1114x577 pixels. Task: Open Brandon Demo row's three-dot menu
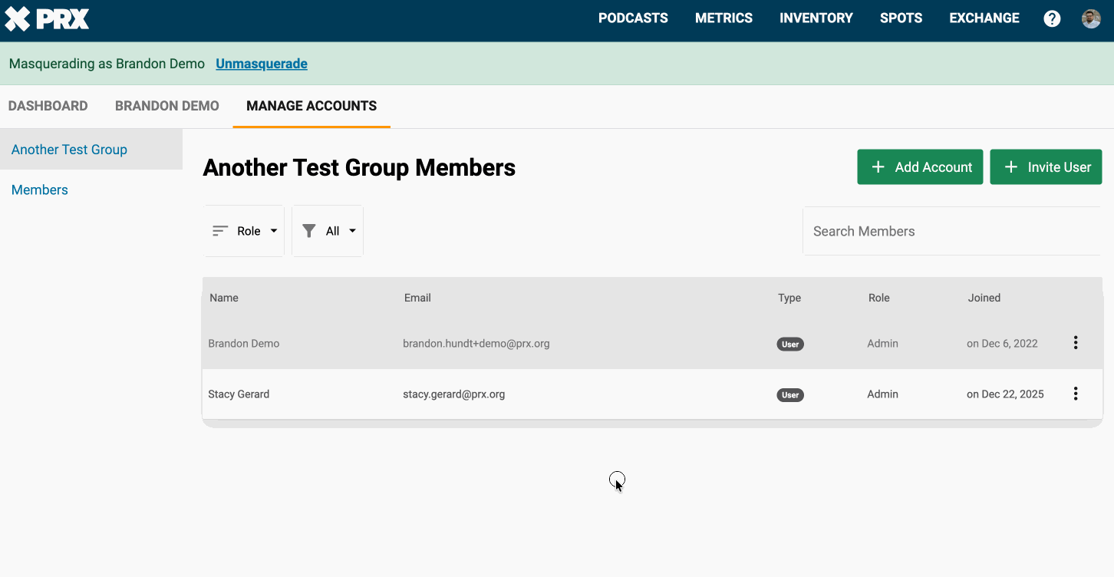coord(1076,343)
